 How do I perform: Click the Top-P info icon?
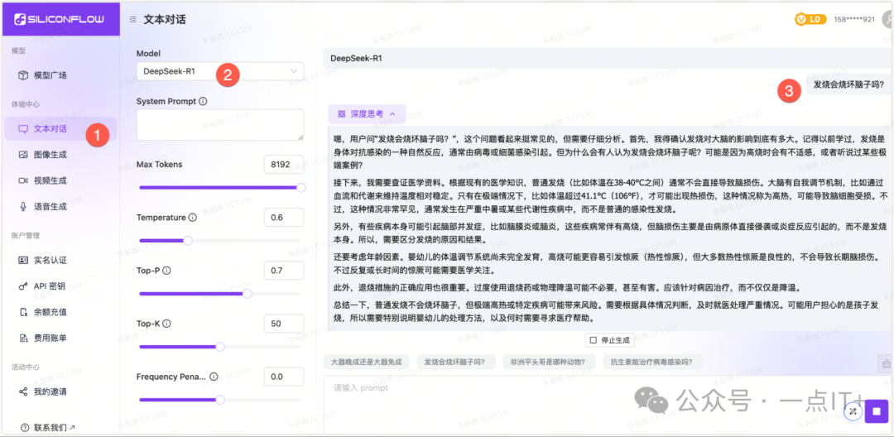click(167, 271)
